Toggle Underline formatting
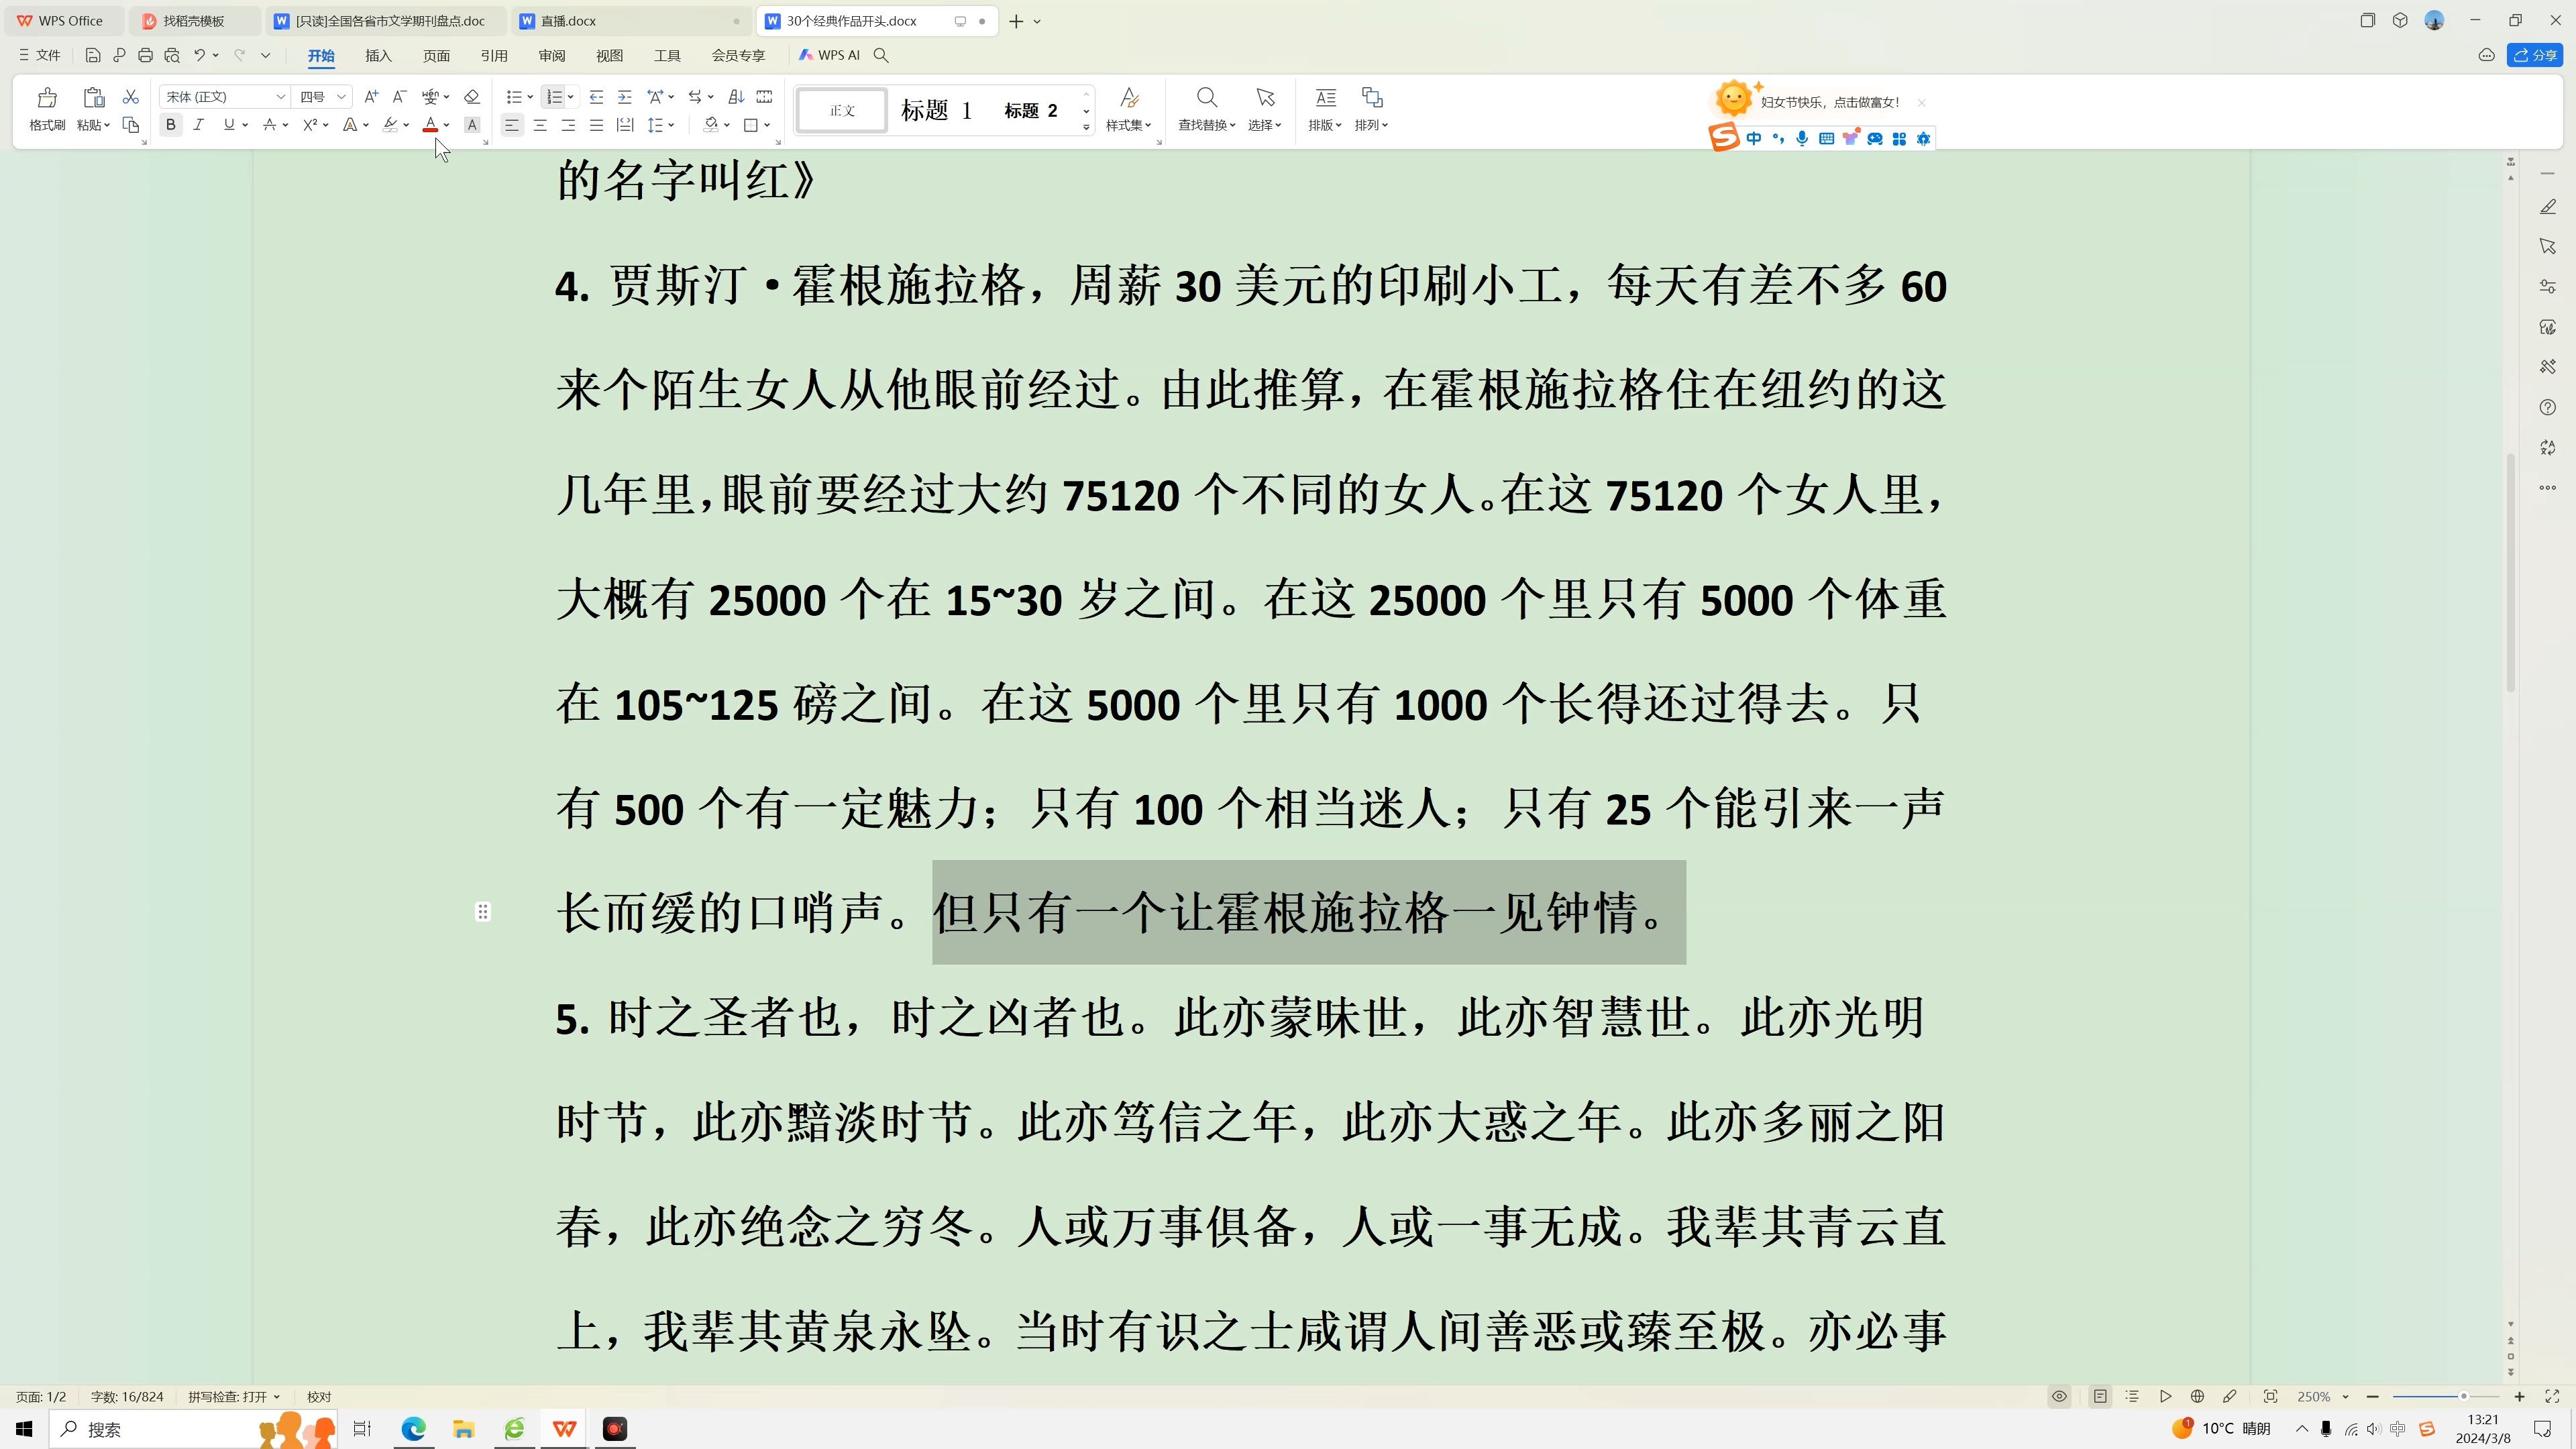Image resolution: width=2576 pixels, height=1449 pixels. (x=229, y=125)
